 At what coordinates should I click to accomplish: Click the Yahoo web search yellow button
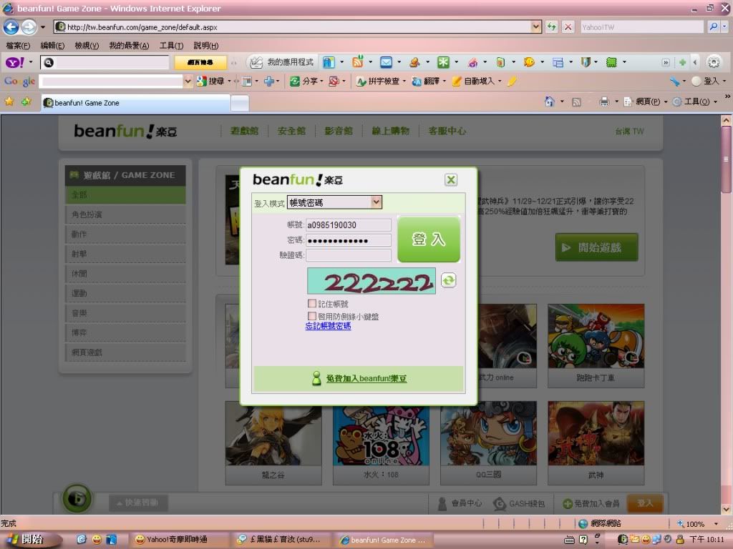point(200,62)
